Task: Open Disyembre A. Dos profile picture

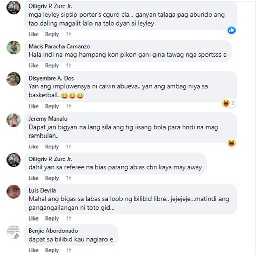Action: pos(14,79)
